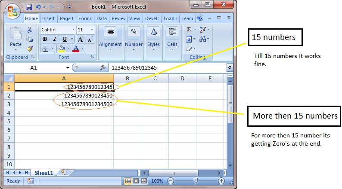The width and height of the screenshot is (342, 189).
Task: Click the Select All corner button
Action: [x=9, y=78]
